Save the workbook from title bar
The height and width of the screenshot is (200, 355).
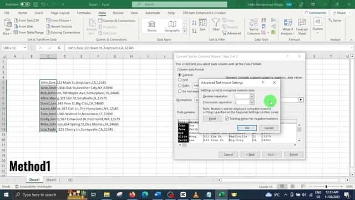(x=35, y=4)
